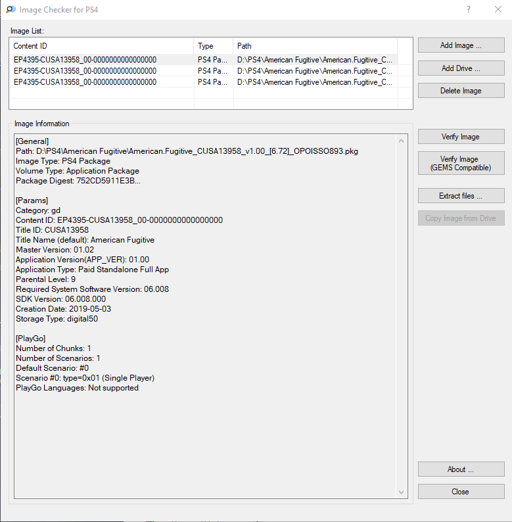
Task: Click the second row's path cell
Action: point(315,71)
